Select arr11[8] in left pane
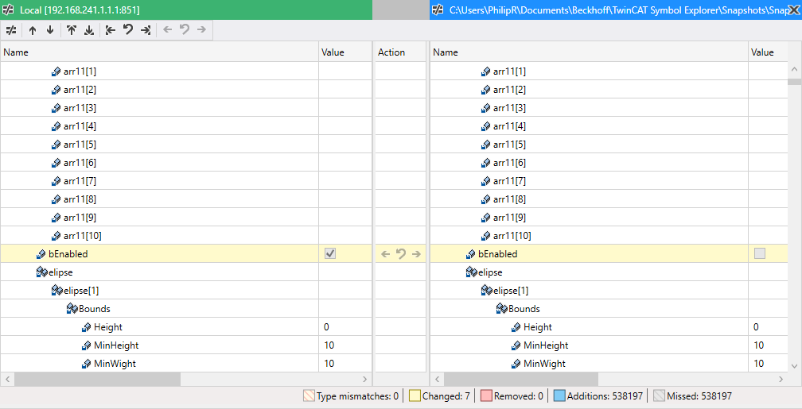Image resolution: width=802 pixels, height=409 pixels. coord(80,199)
